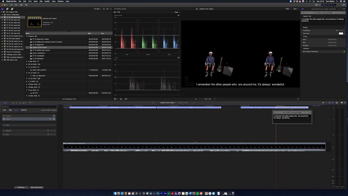
Task: Click the Apple menu logo
Action: tap(3, 1)
